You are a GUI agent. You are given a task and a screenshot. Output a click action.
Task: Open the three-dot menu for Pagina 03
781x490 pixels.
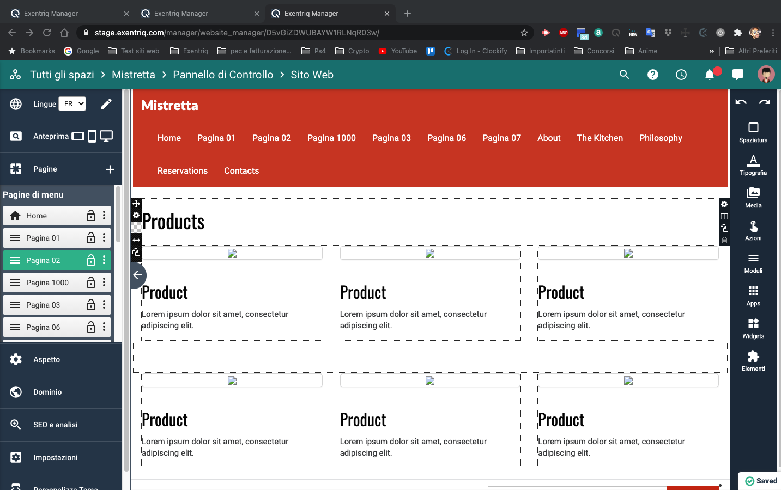tap(104, 305)
